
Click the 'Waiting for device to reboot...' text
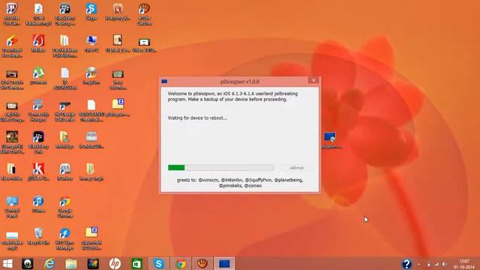click(197, 118)
